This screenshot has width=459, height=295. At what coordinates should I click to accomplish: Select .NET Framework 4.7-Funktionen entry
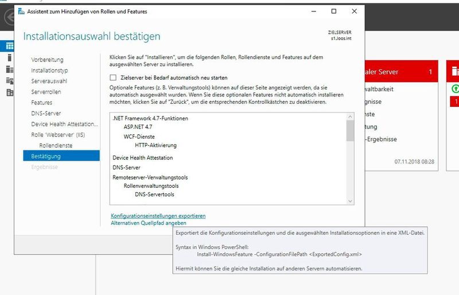coord(150,118)
